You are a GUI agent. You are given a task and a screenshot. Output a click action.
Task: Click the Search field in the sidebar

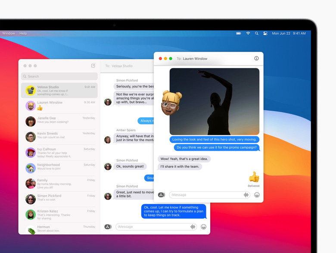59,76
